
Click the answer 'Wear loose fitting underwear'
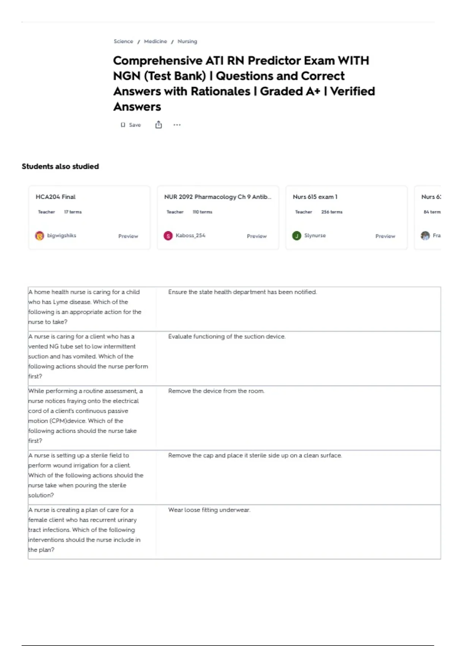(x=209, y=510)
